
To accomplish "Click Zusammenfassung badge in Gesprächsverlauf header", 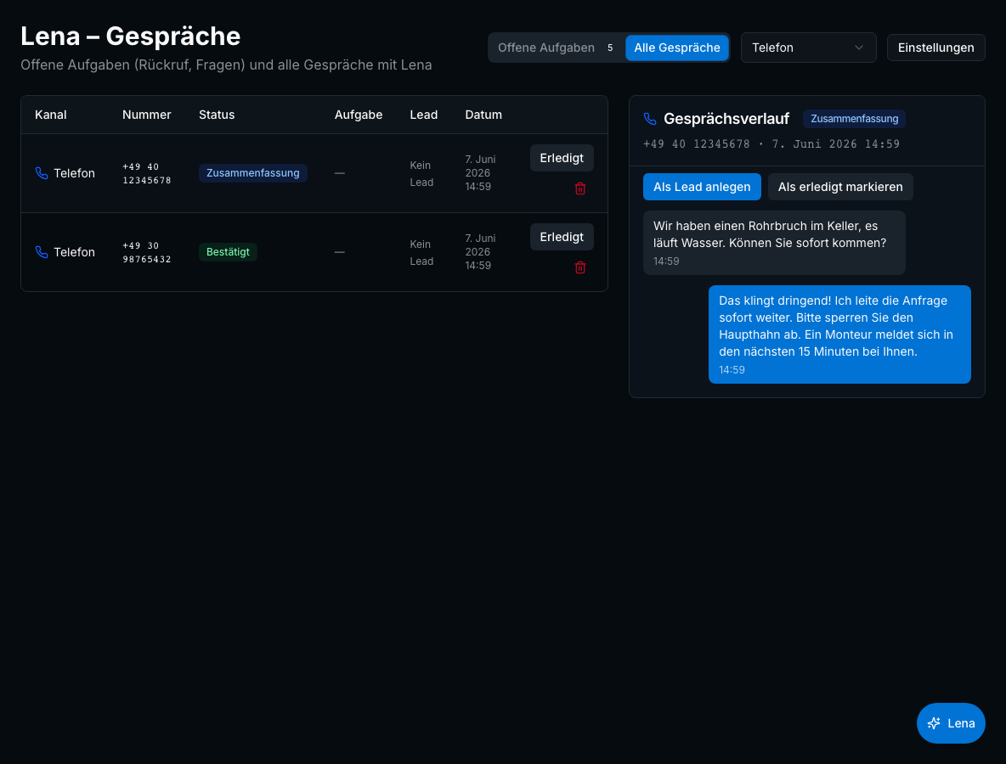I will click(x=854, y=119).
